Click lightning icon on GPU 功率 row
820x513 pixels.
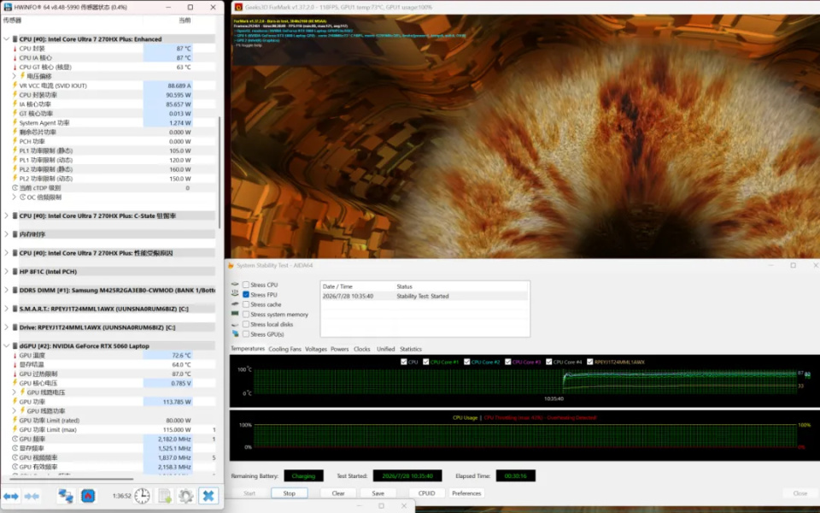pyautogui.click(x=15, y=402)
